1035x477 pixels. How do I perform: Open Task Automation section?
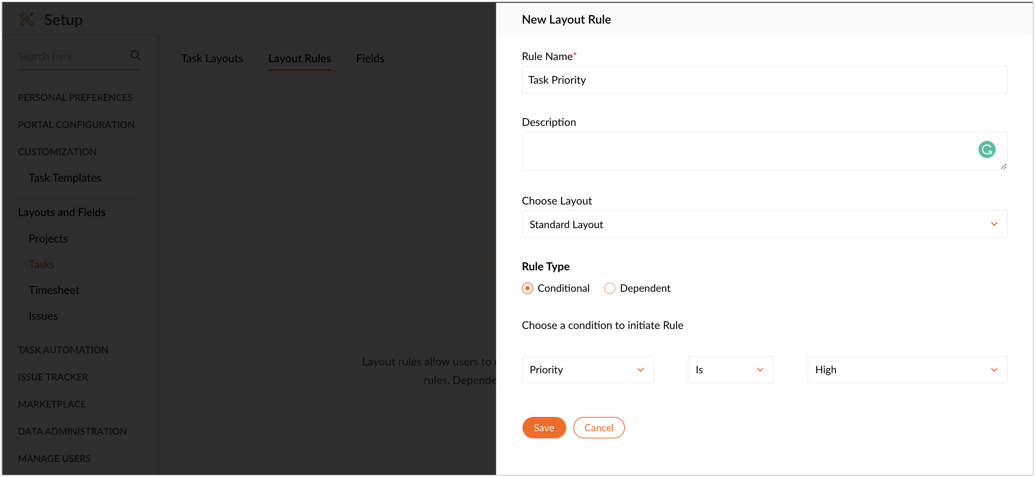(63, 350)
